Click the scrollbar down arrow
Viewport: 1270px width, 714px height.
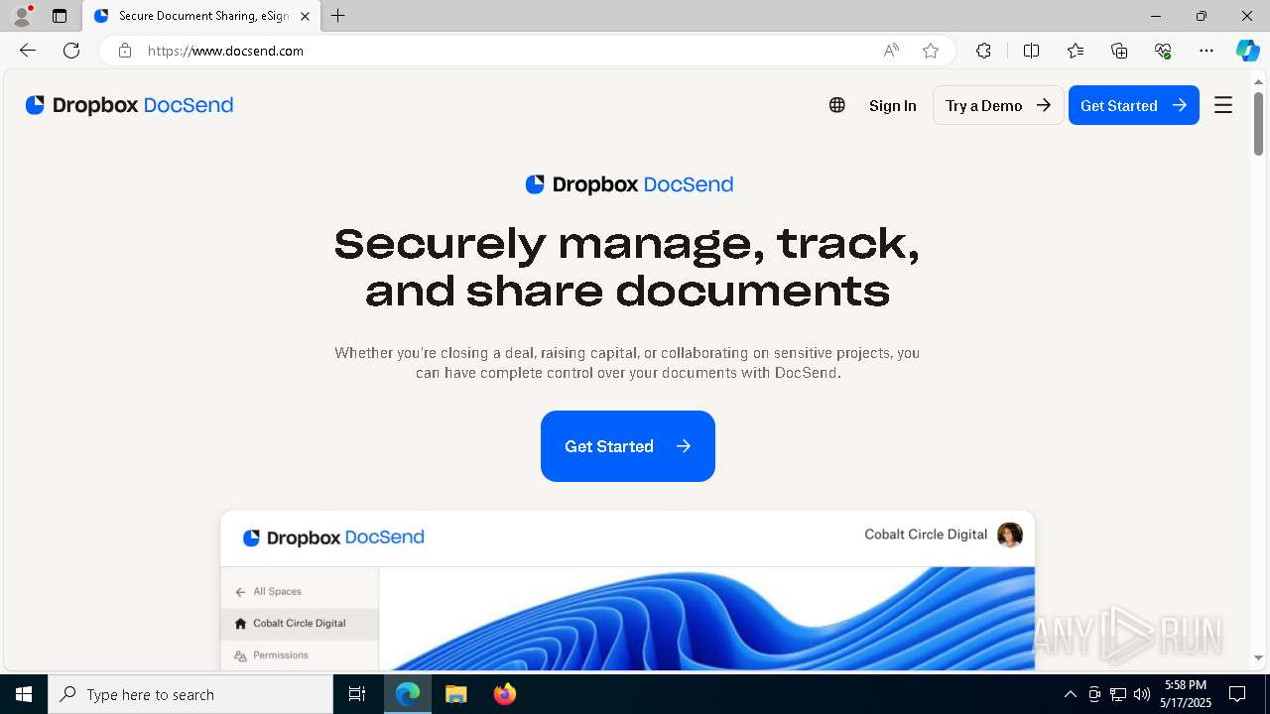click(x=1258, y=657)
